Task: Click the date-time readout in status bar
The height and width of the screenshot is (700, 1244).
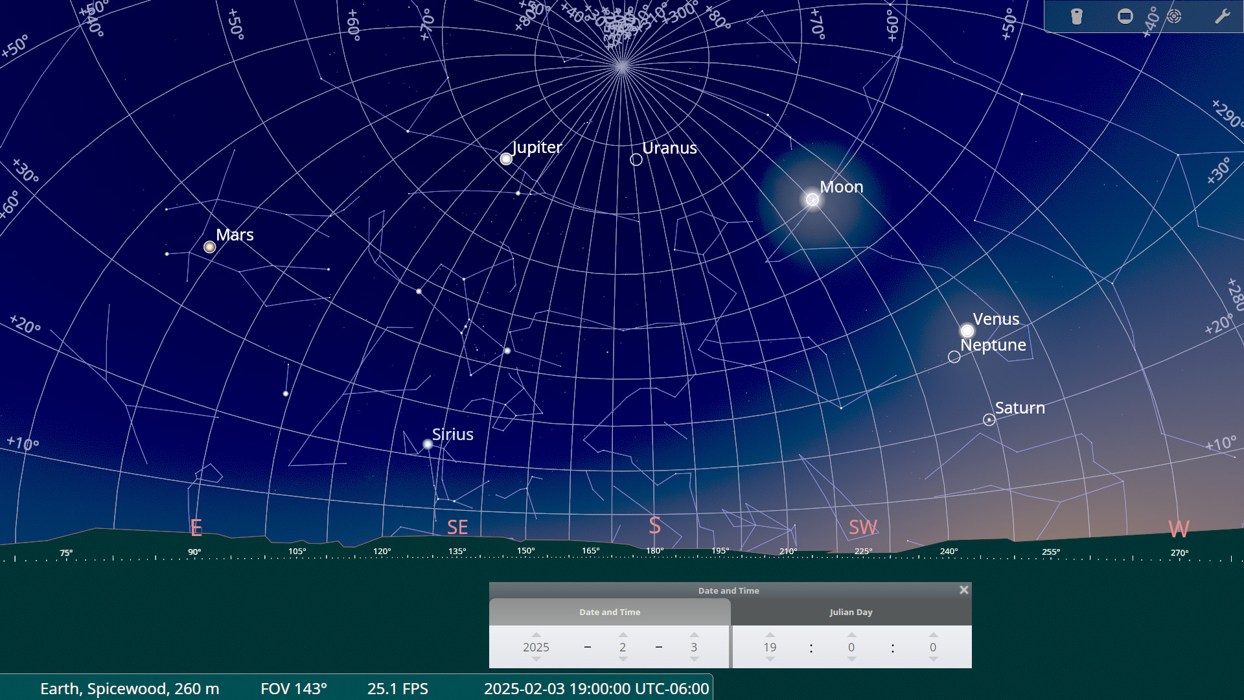Action: coord(596,688)
